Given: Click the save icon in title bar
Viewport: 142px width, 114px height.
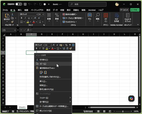Looking at the screenshot, I should [25, 4].
